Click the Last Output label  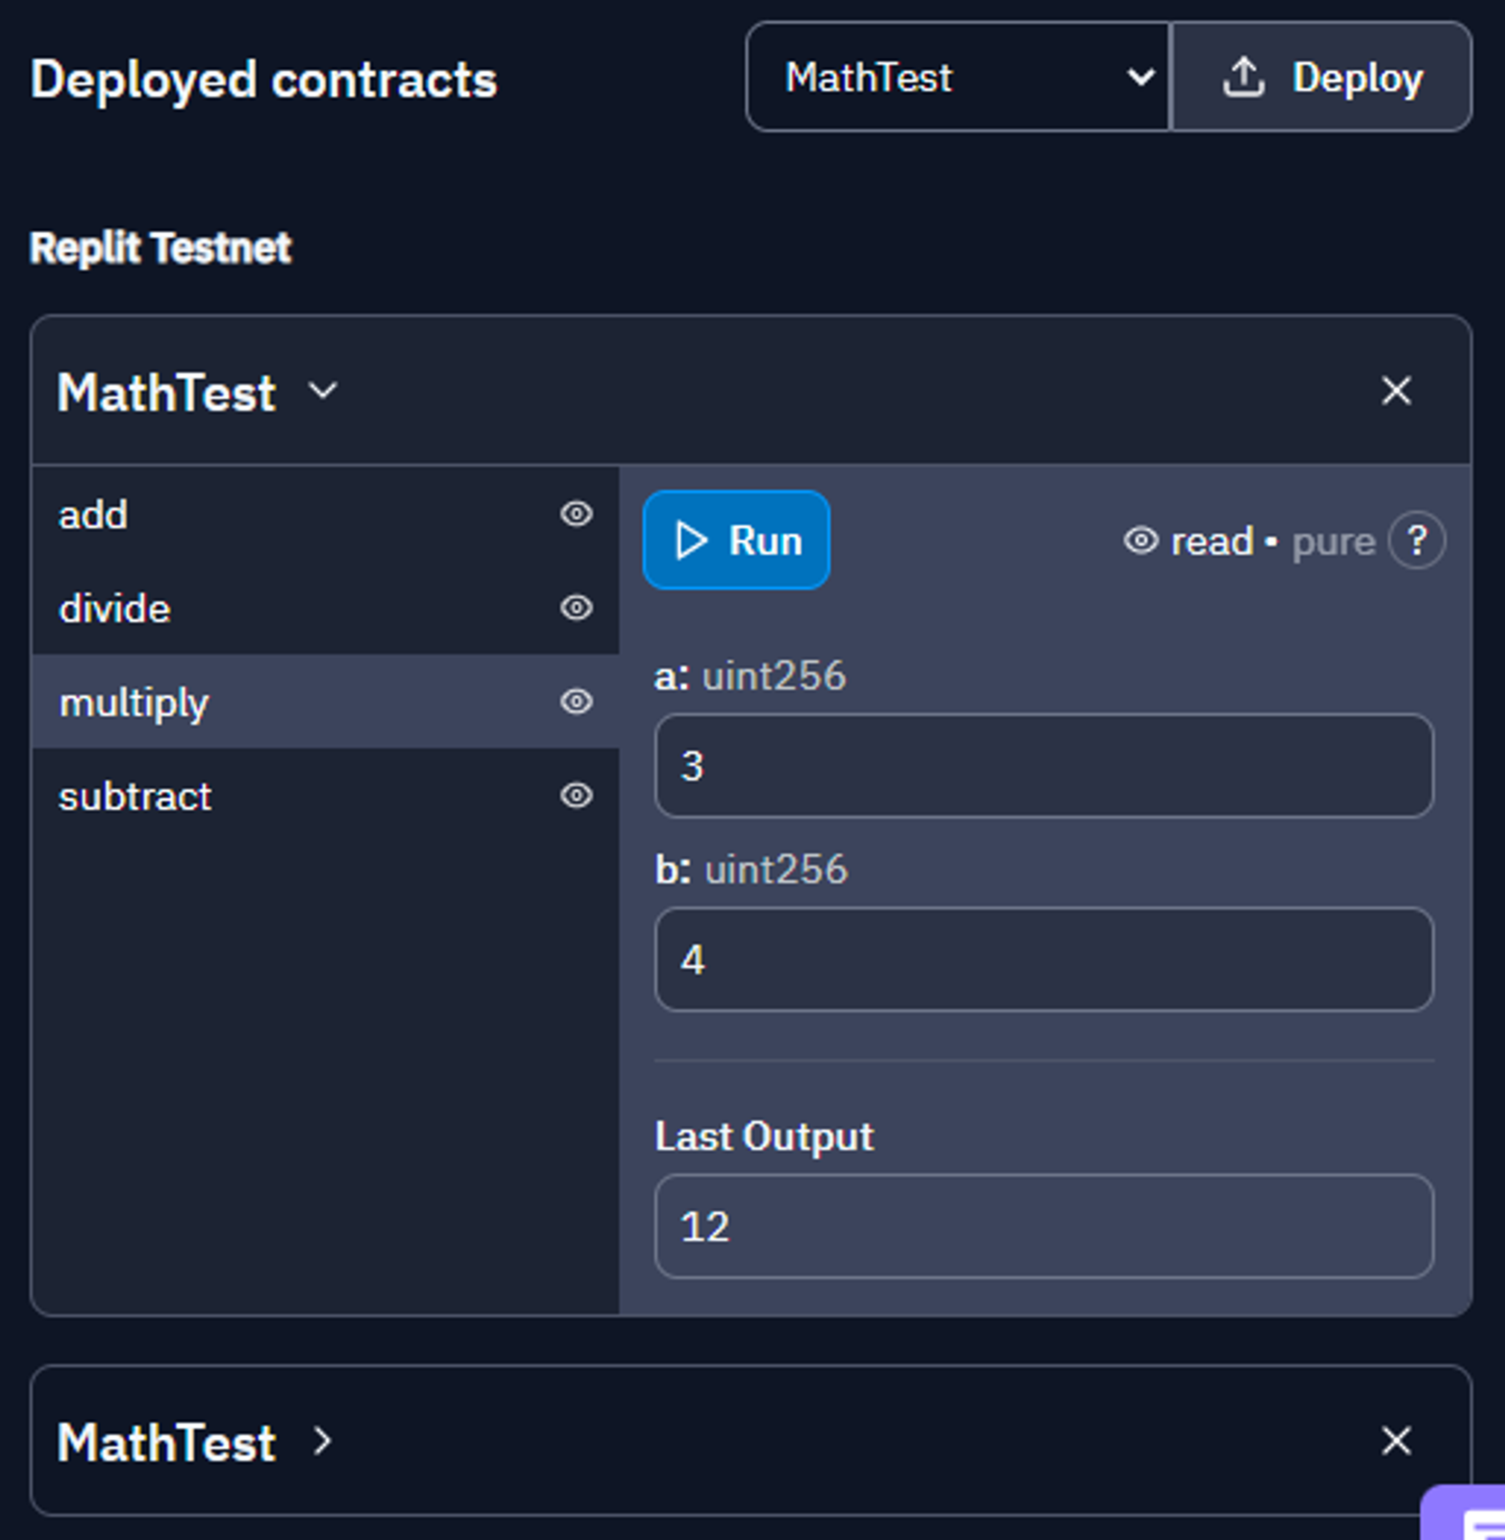[764, 1137]
